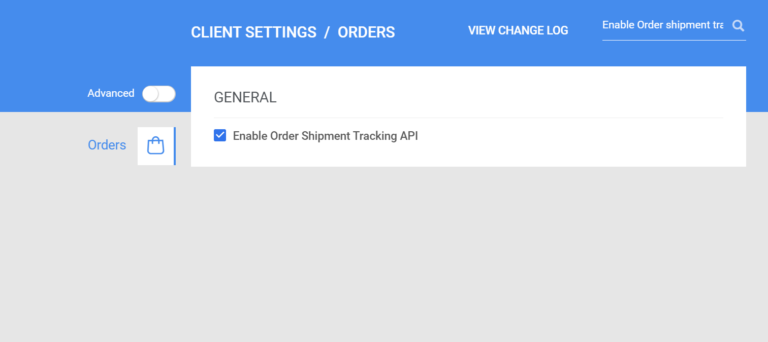Click the ORDERS breadcrumb in header
Screen dimensions: 768x342
[x=366, y=32]
